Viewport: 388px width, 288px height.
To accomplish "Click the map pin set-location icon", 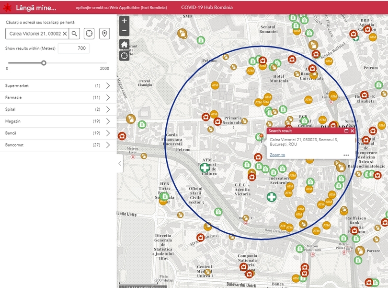I will tap(104, 34).
